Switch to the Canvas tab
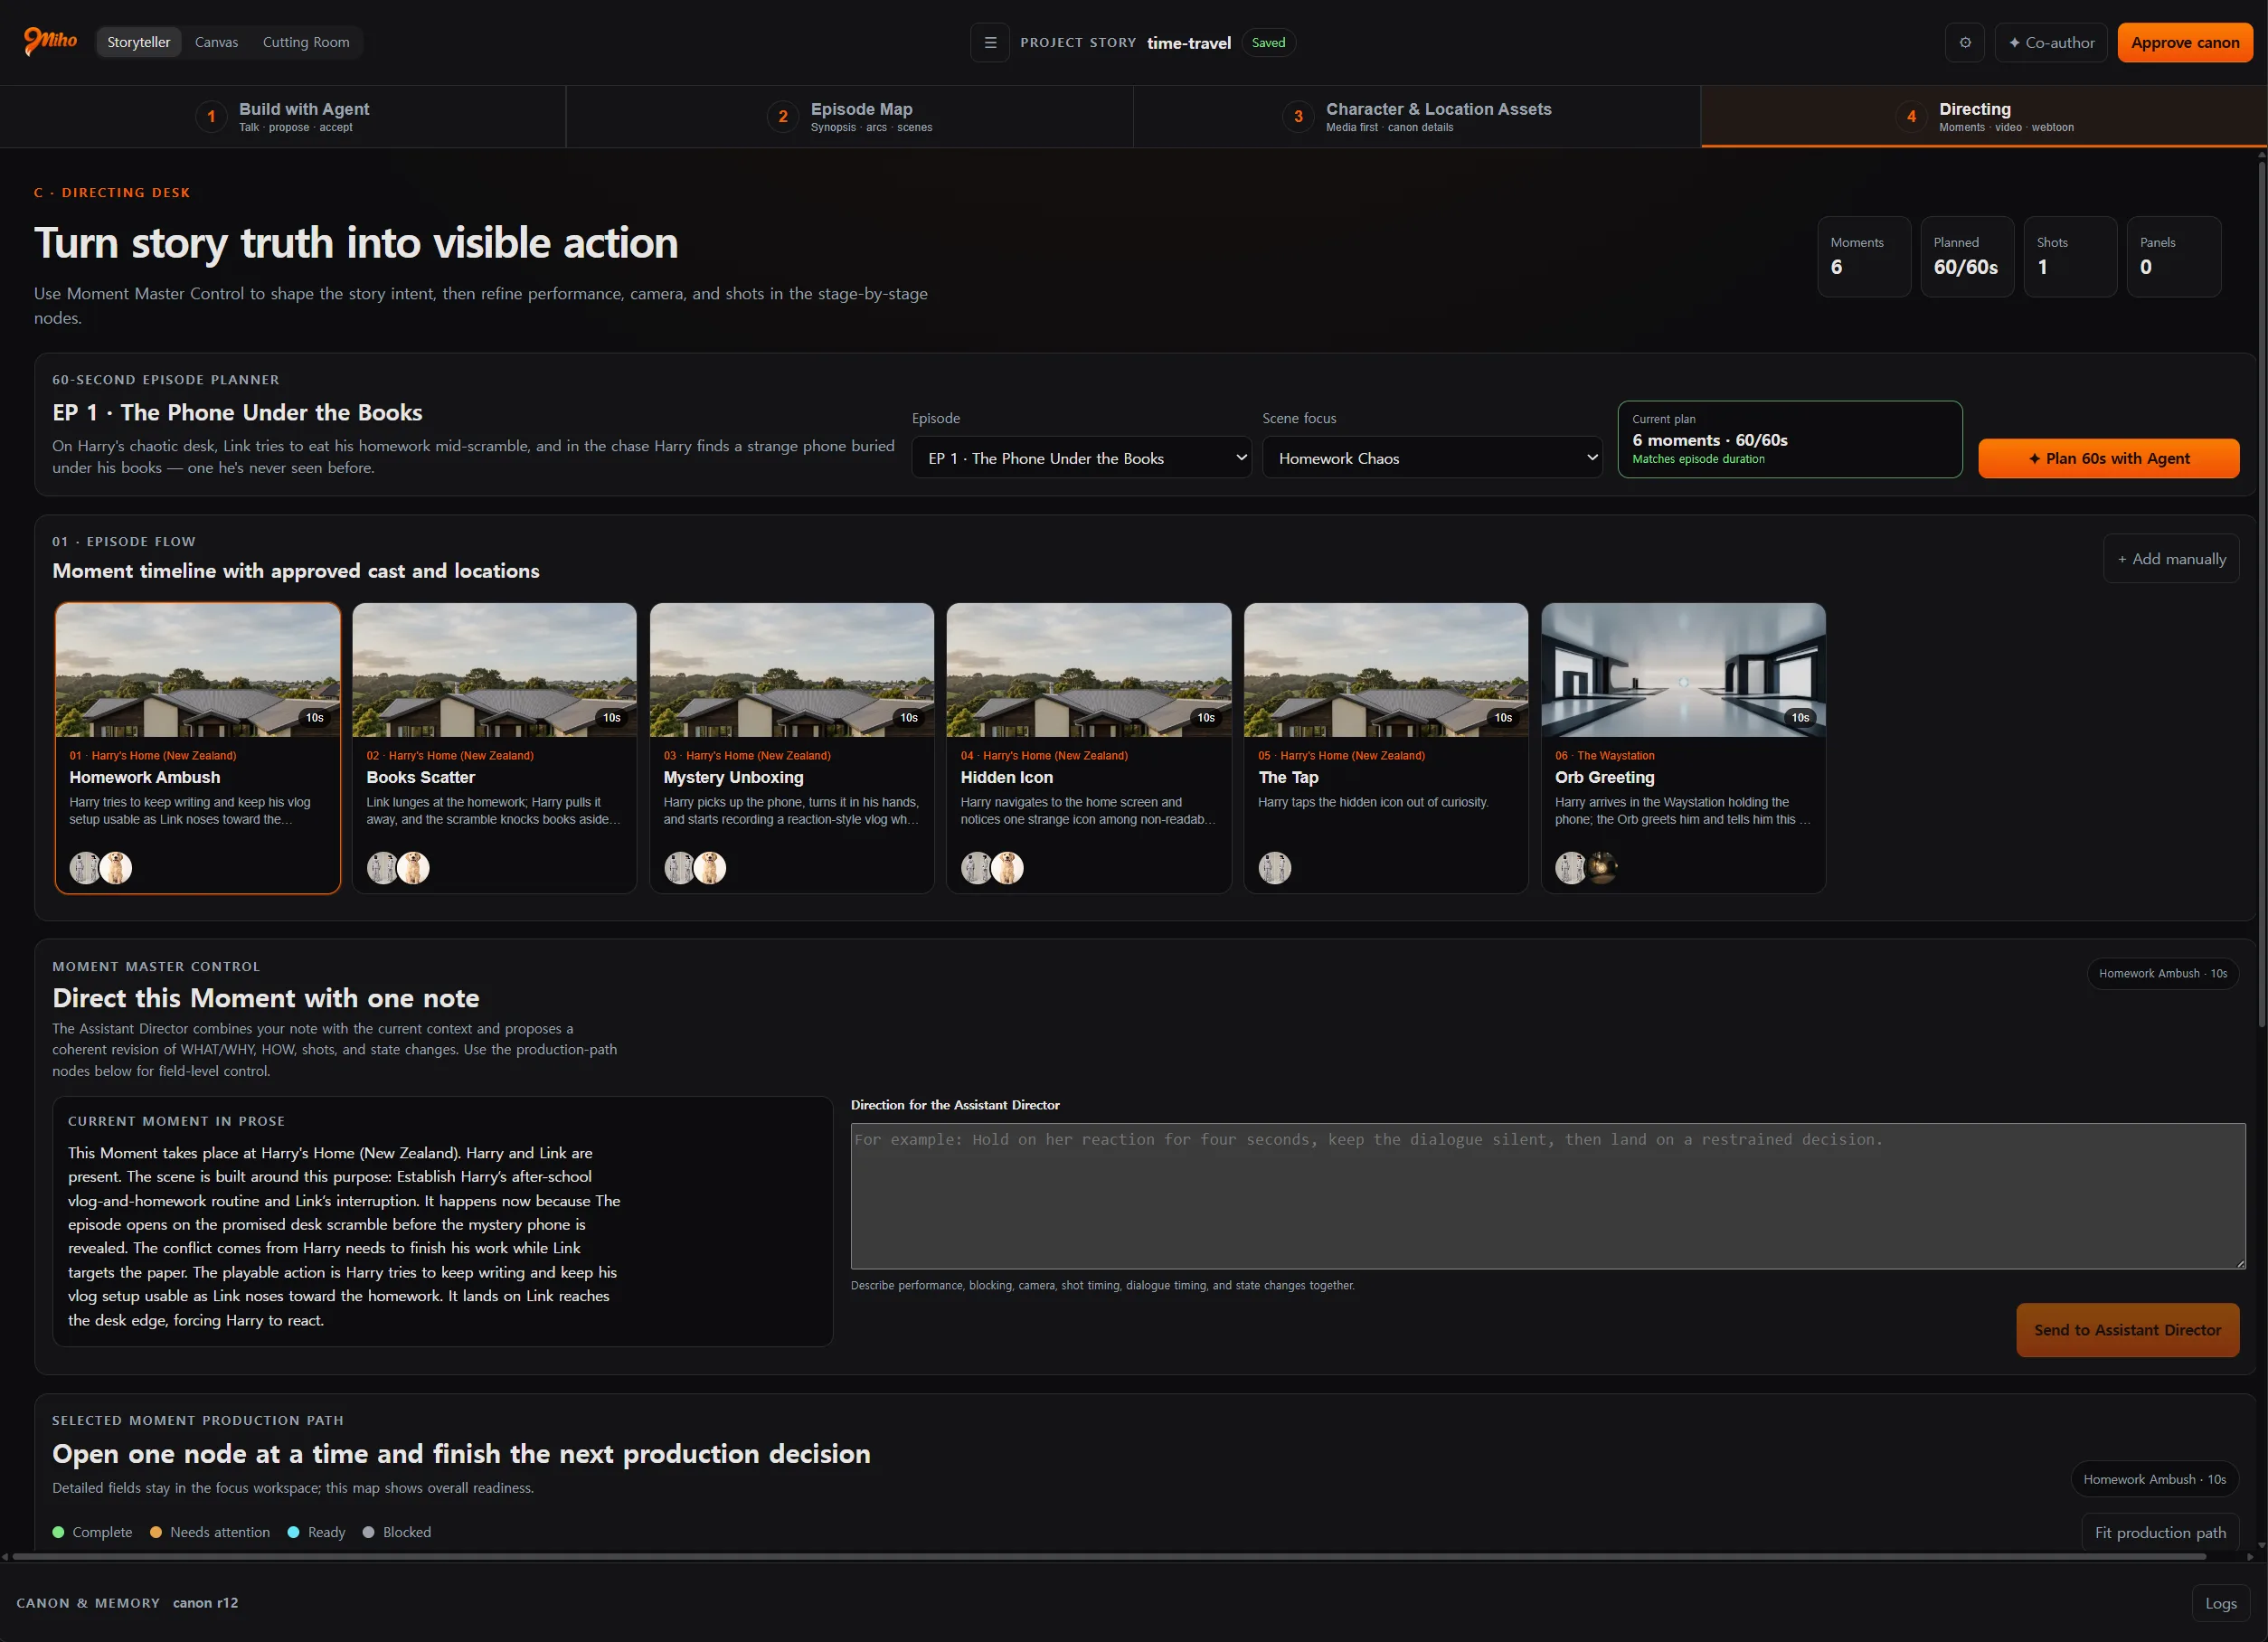The image size is (2268, 1642). pos(216,42)
